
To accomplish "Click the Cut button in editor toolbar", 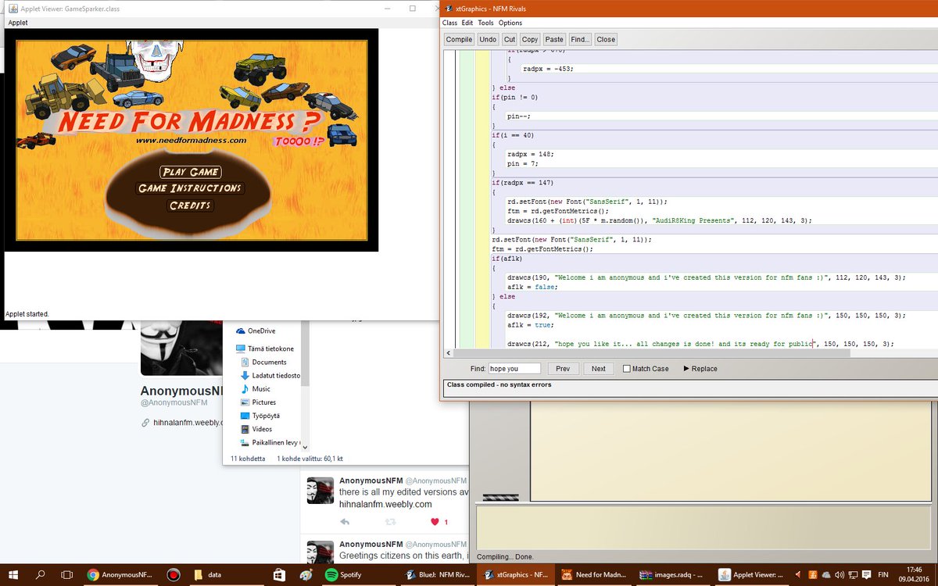I will tap(510, 39).
